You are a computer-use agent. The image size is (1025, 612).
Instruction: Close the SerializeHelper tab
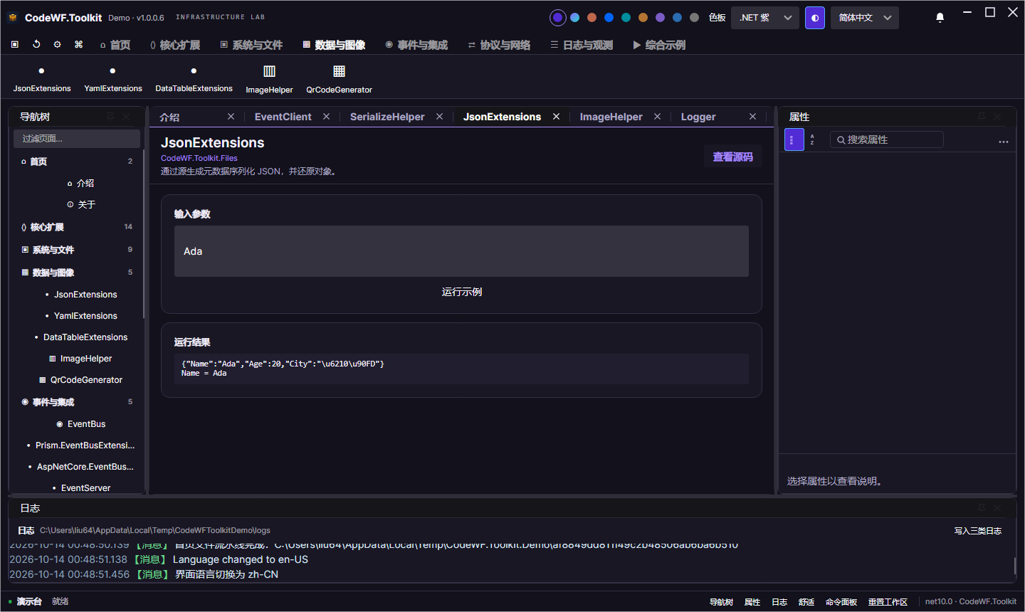point(439,117)
